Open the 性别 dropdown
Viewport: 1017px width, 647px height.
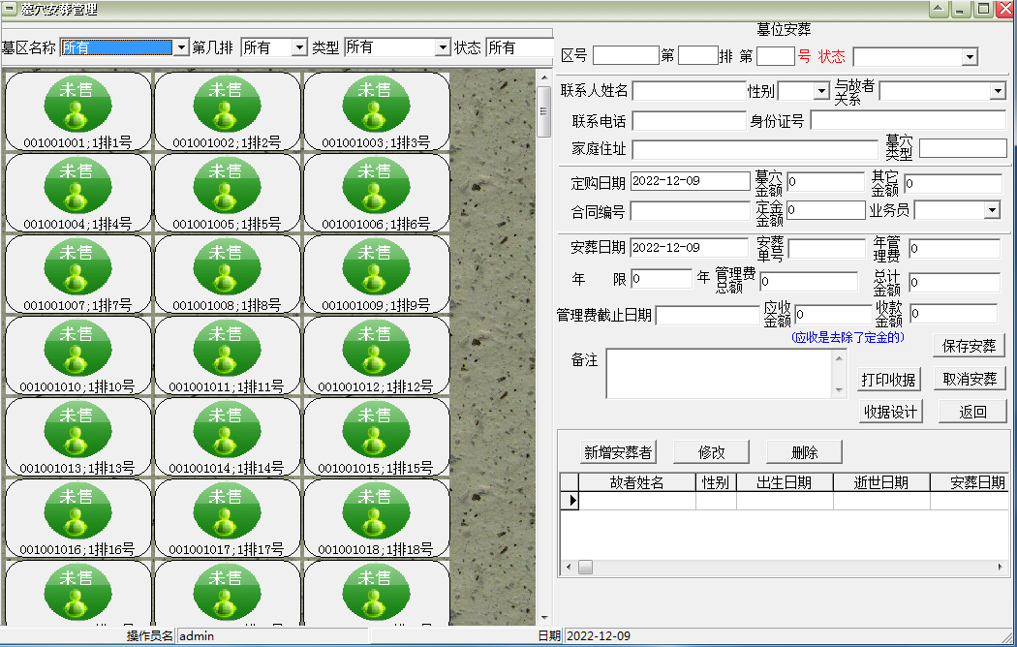pyautogui.click(x=821, y=91)
